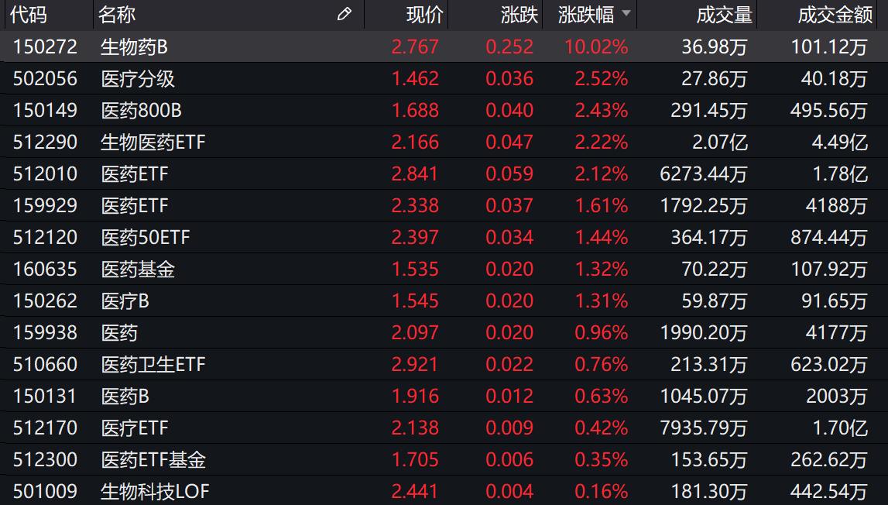Sort by the 成交量 column header
888x505 pixels.
(x=725, y=15)
